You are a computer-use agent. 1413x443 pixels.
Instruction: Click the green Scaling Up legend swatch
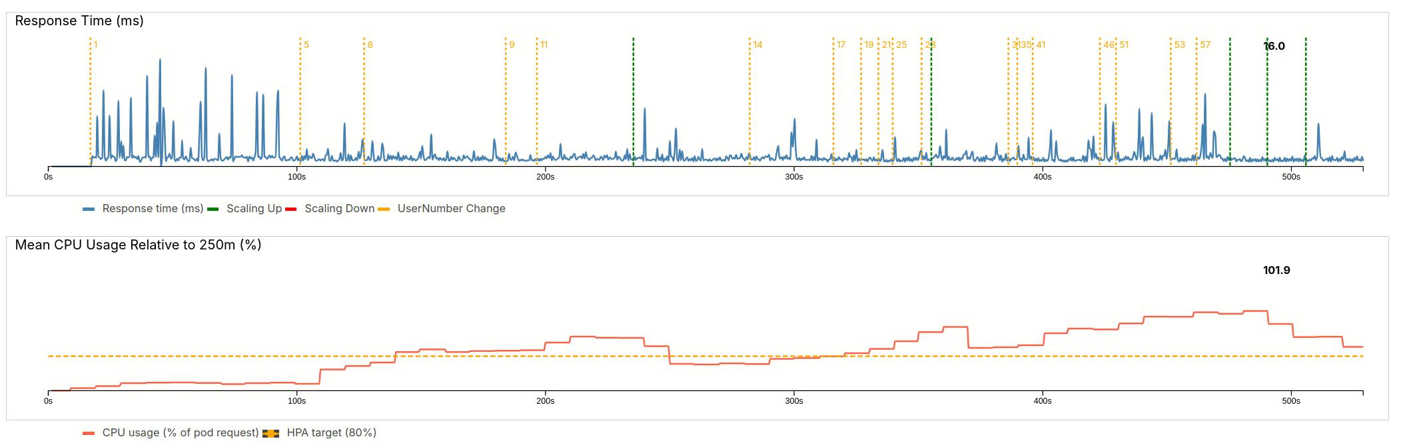tap(213, 210)
